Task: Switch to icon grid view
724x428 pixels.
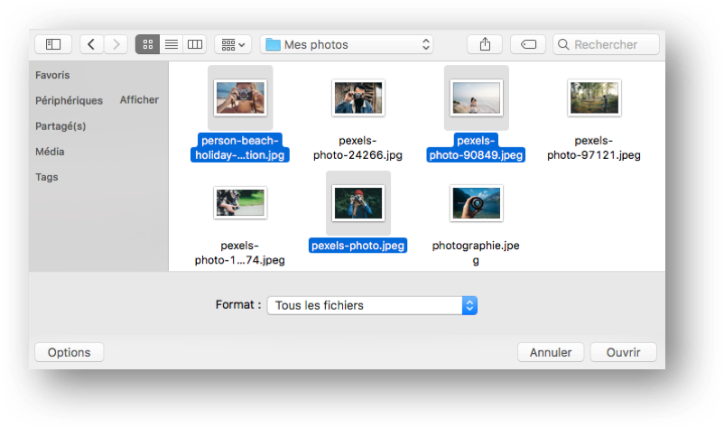Action: click(x=148, y=44)
